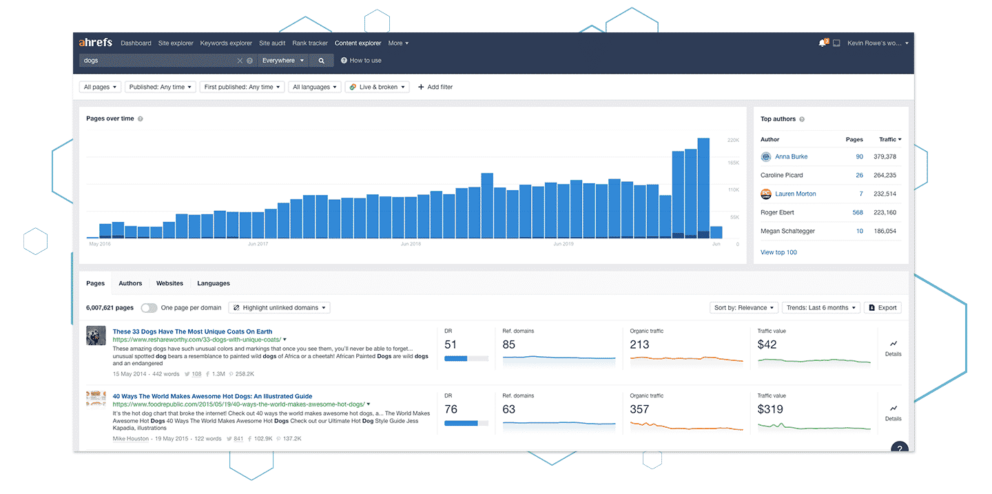The height and width of the screenshot is (494, 992).
Task: Open author Anna Burke
Action: tap(791, 156)
